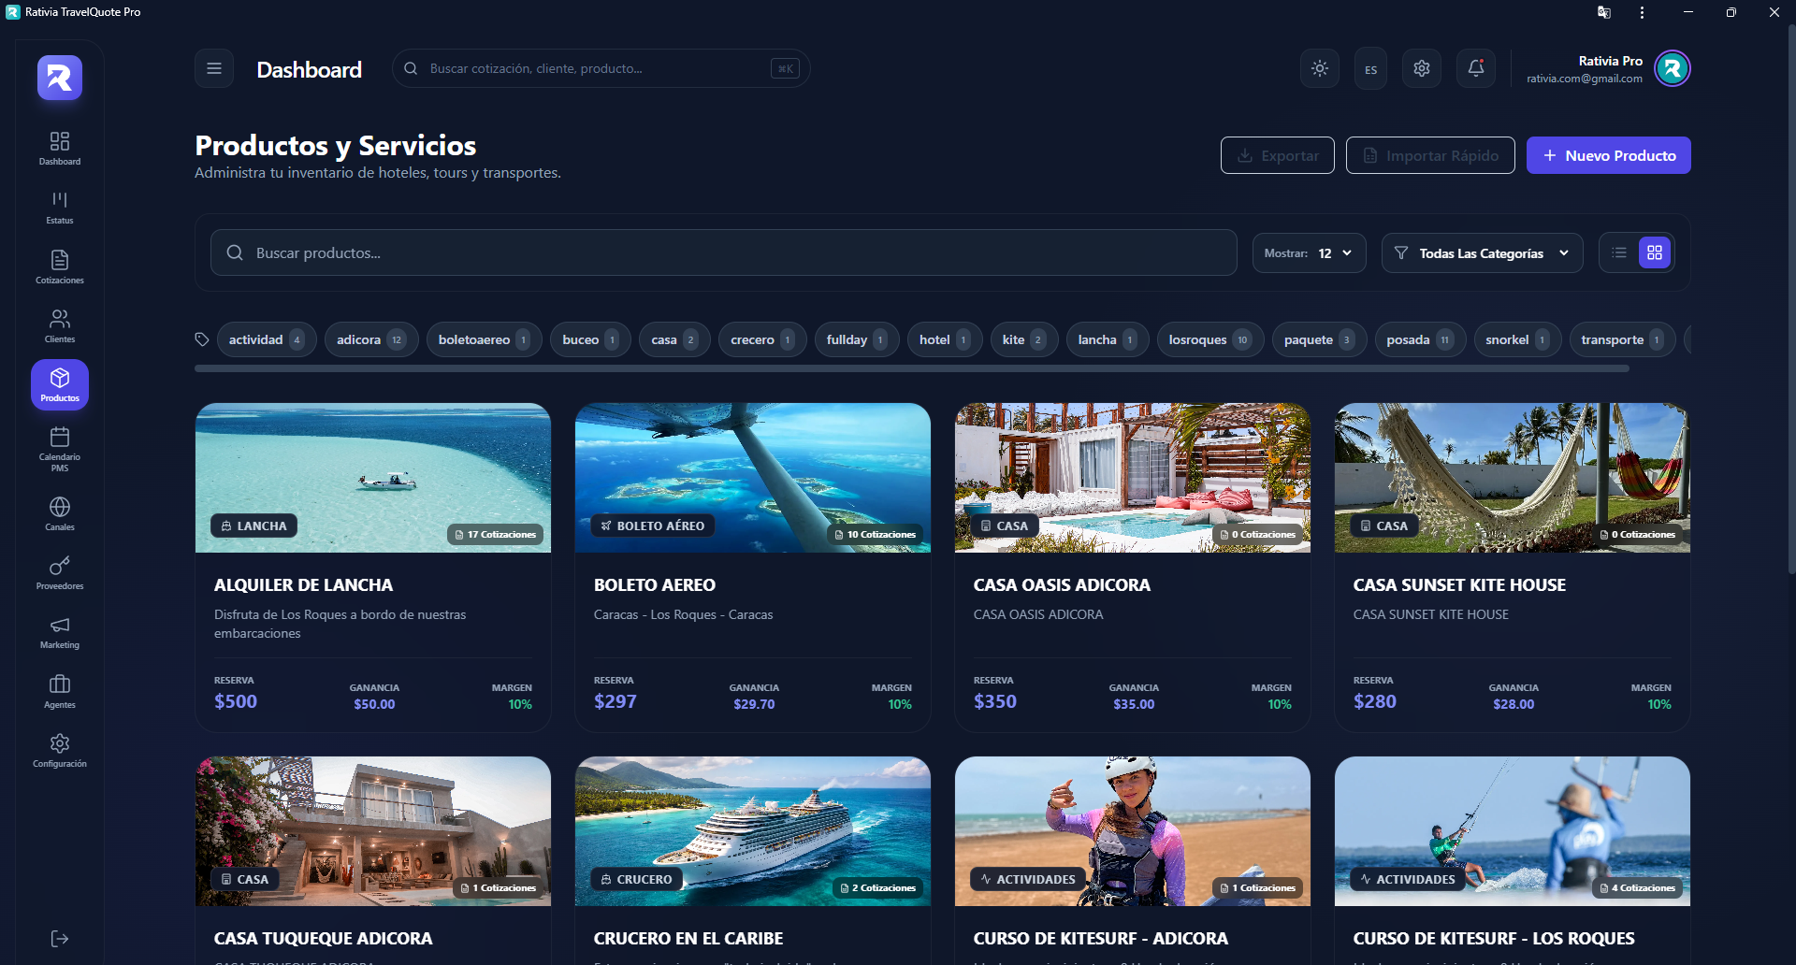Click the Nuevo Producto button

tap(1608, 155)
